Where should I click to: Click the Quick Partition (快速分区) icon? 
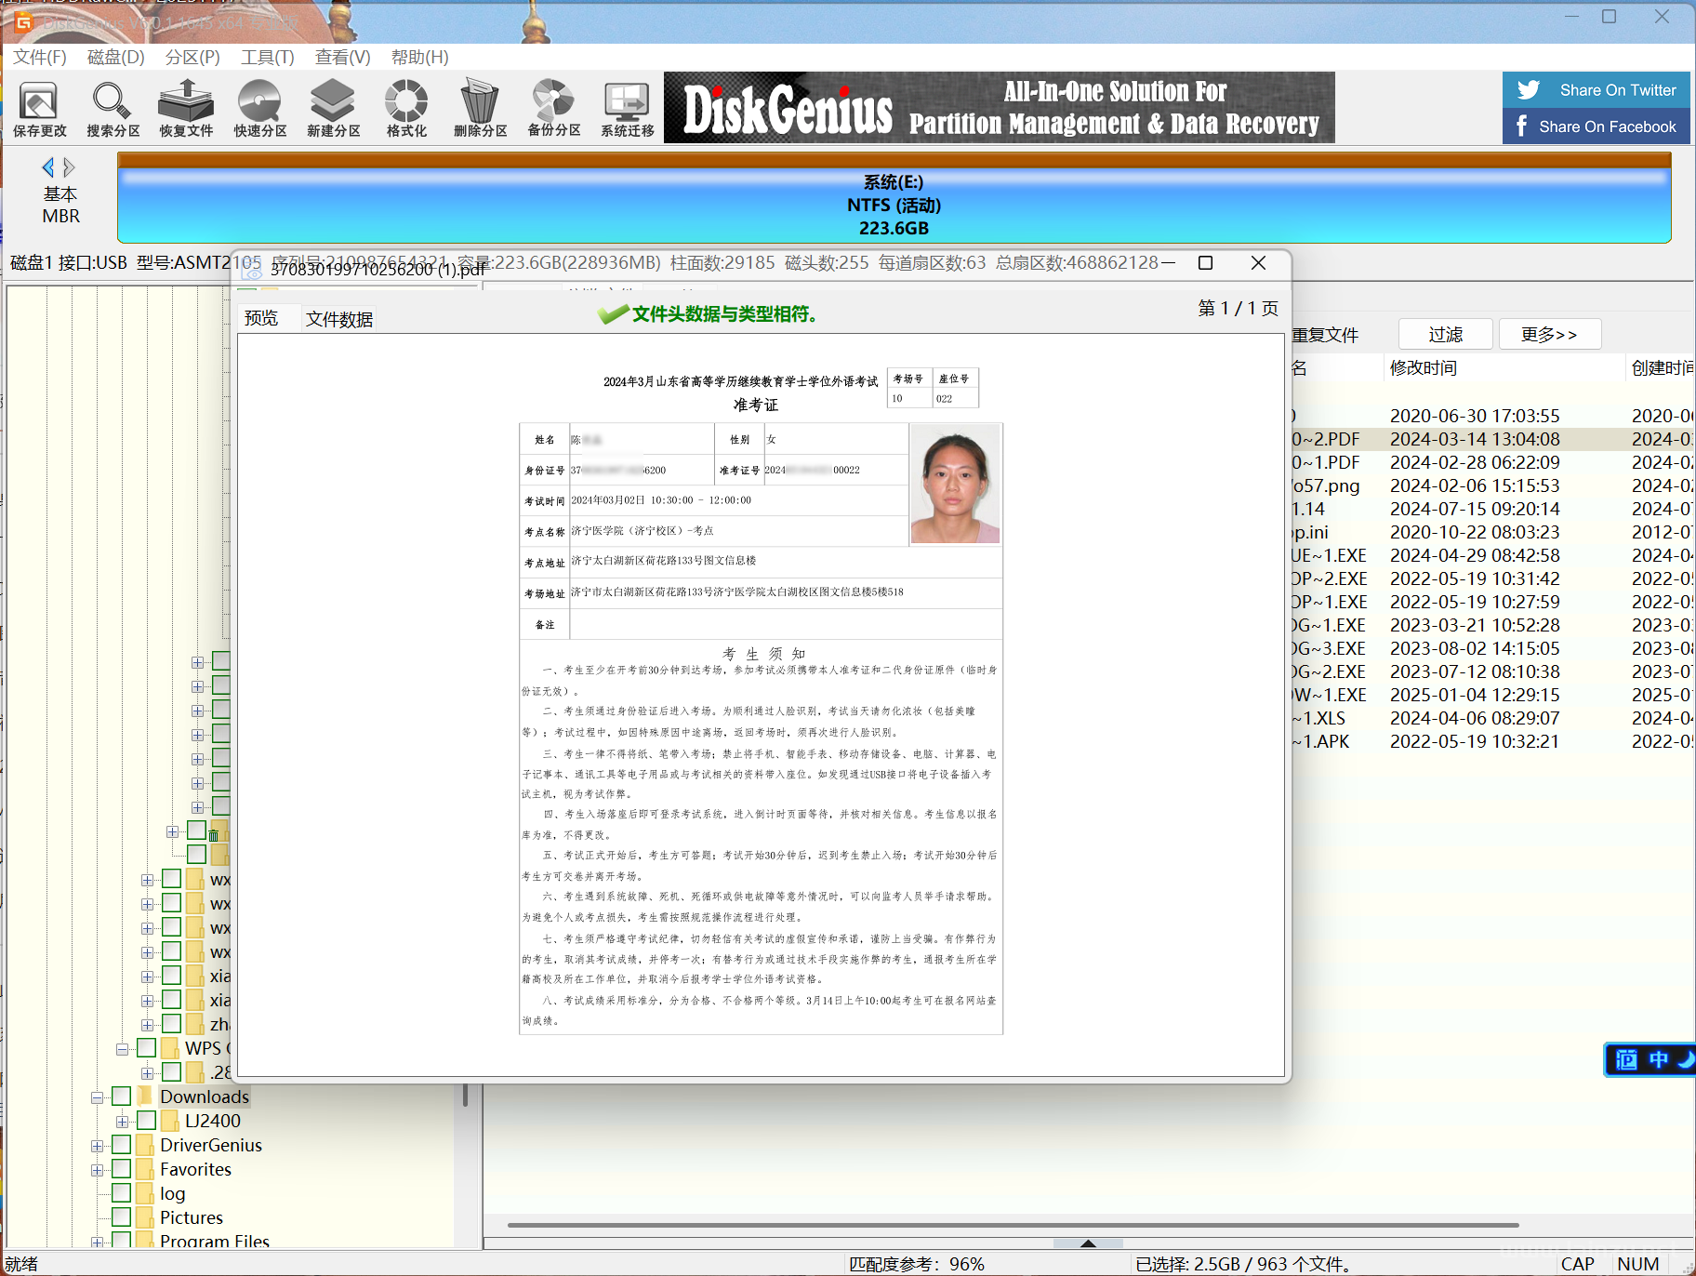coord(259,108)
